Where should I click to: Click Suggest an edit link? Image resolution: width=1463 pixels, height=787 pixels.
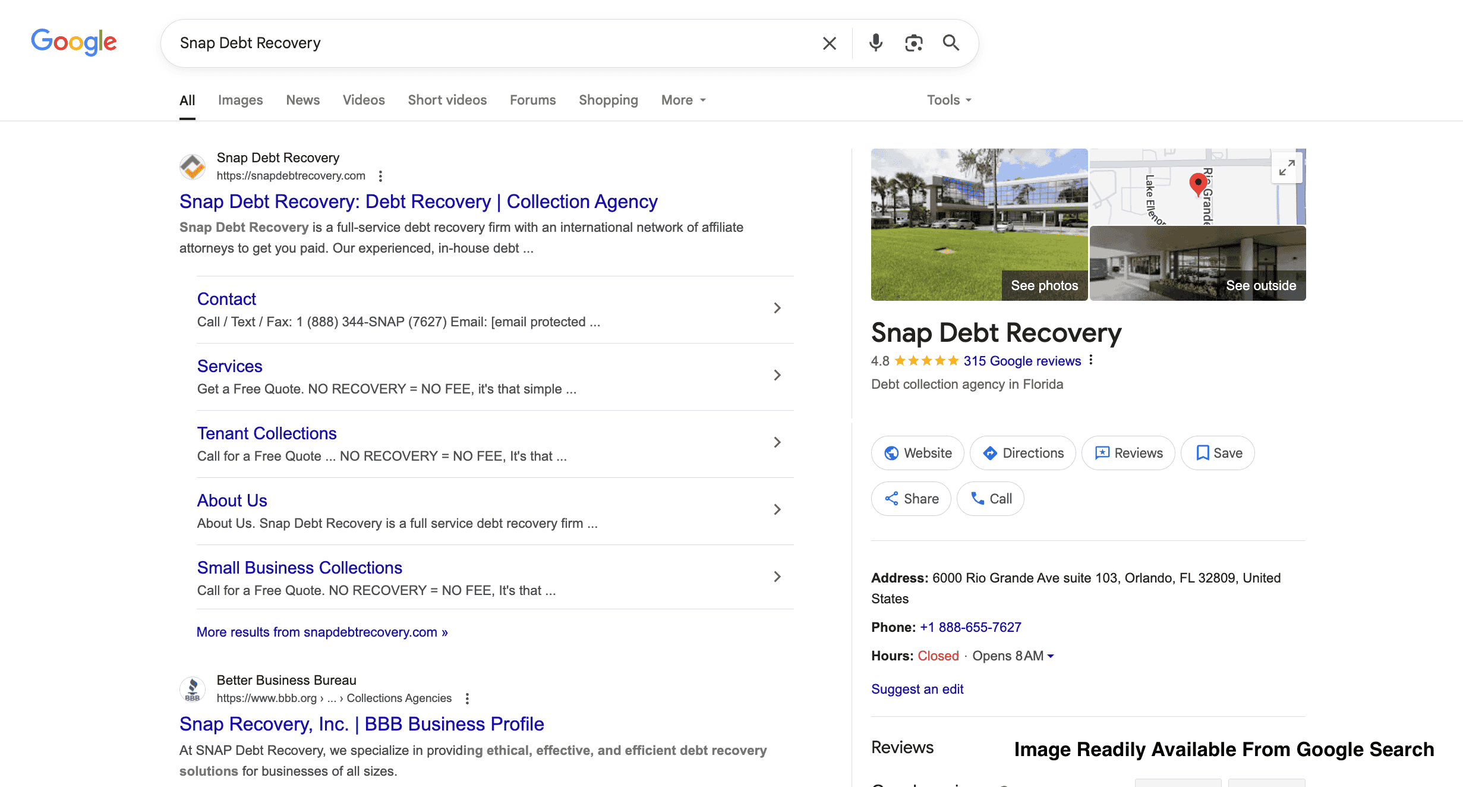tap(917, 689)
